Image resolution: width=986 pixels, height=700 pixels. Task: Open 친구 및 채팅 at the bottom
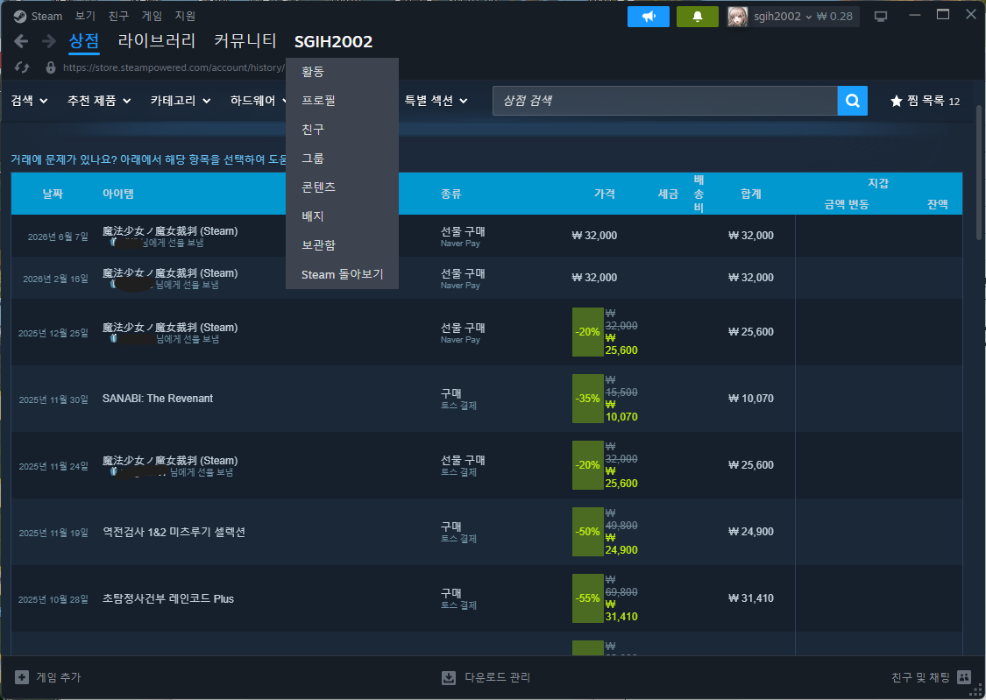[x=932, y=676]
